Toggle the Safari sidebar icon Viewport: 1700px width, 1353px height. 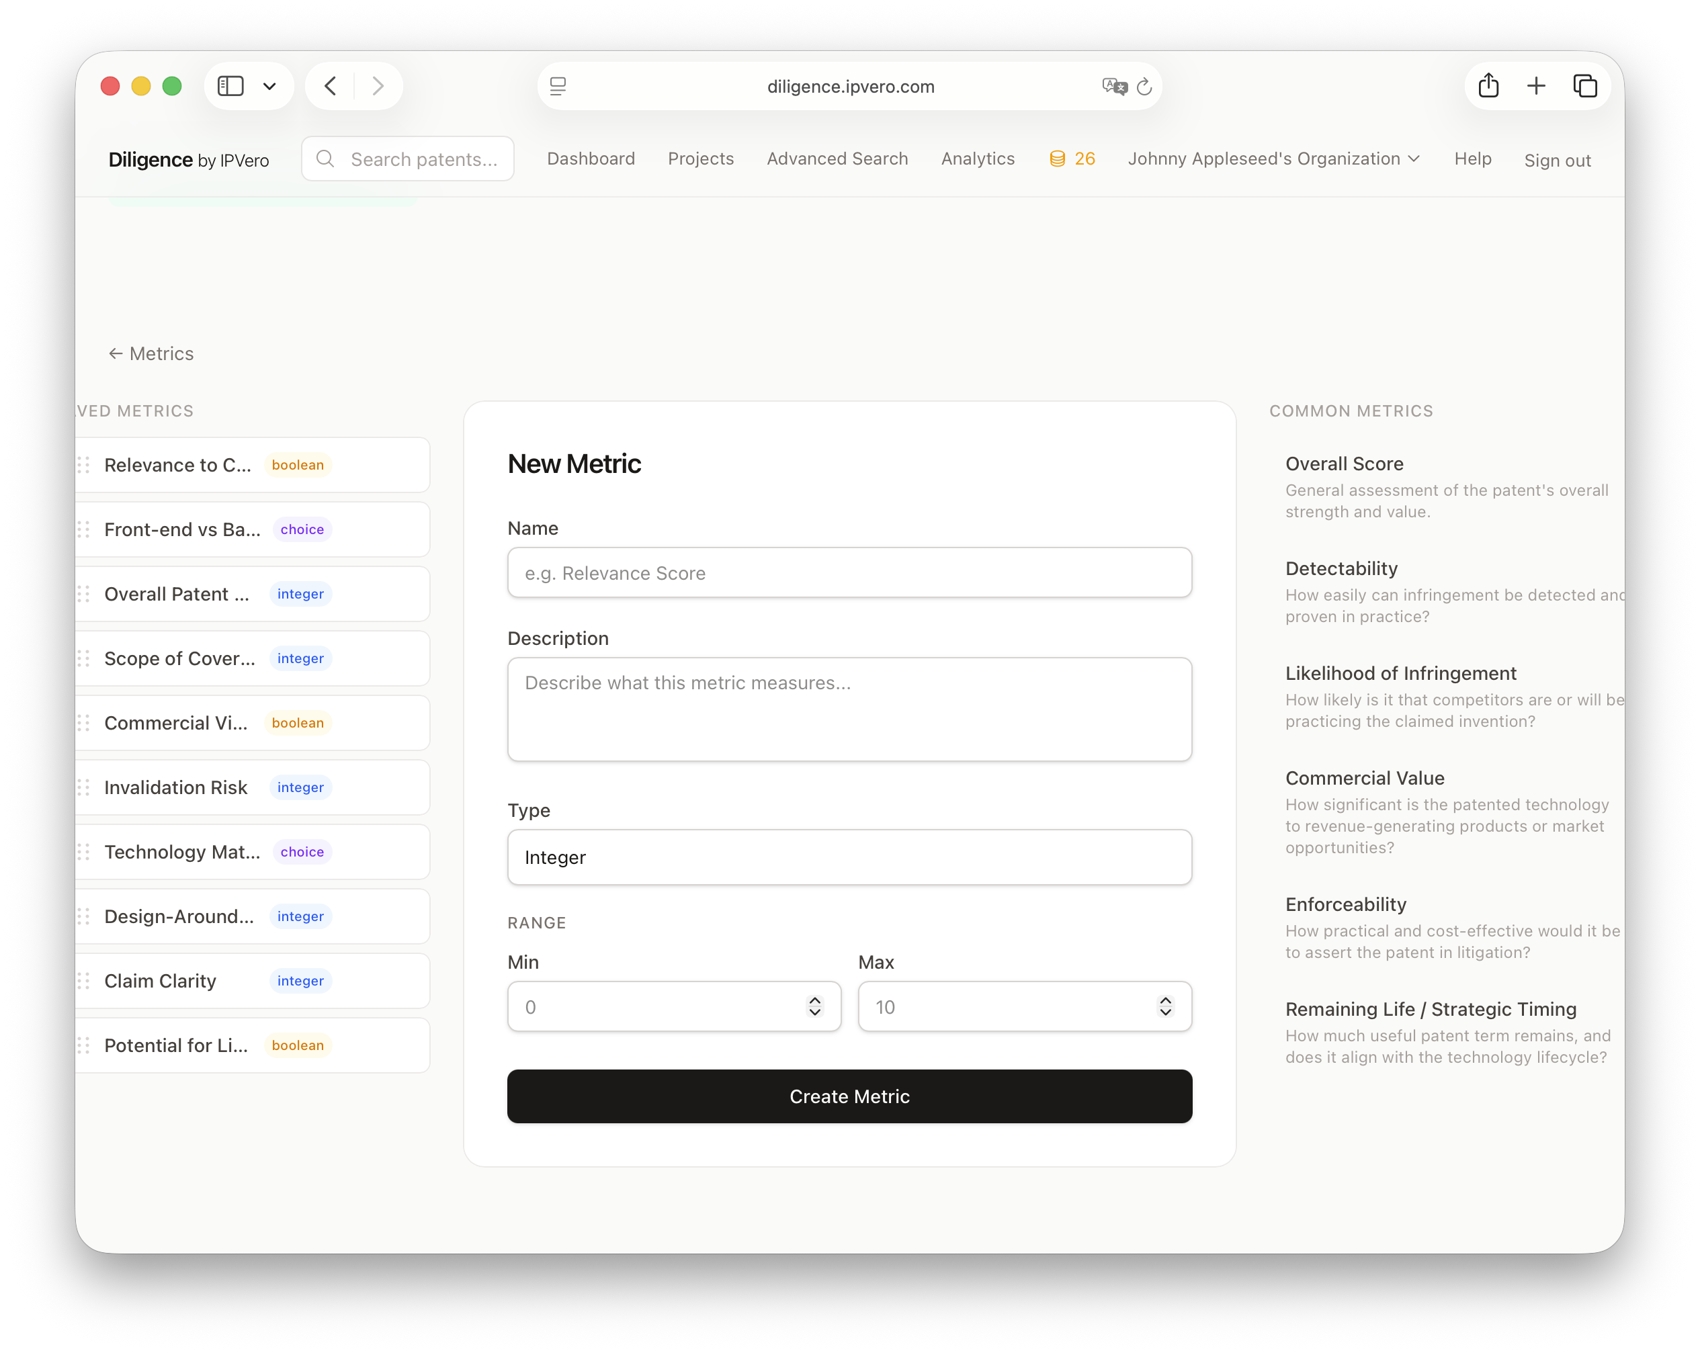pyautogui.click(x=231, y=85)
